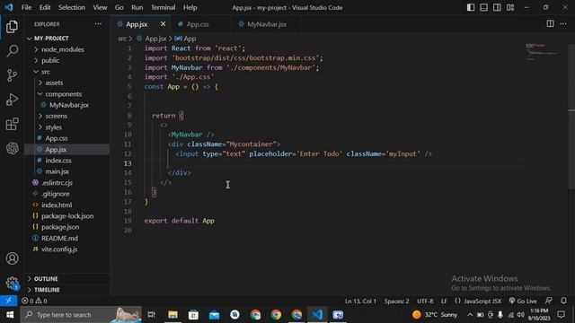Open the Help menu
This screenshot has width=575, height=323.
click(x=190, y=7)
